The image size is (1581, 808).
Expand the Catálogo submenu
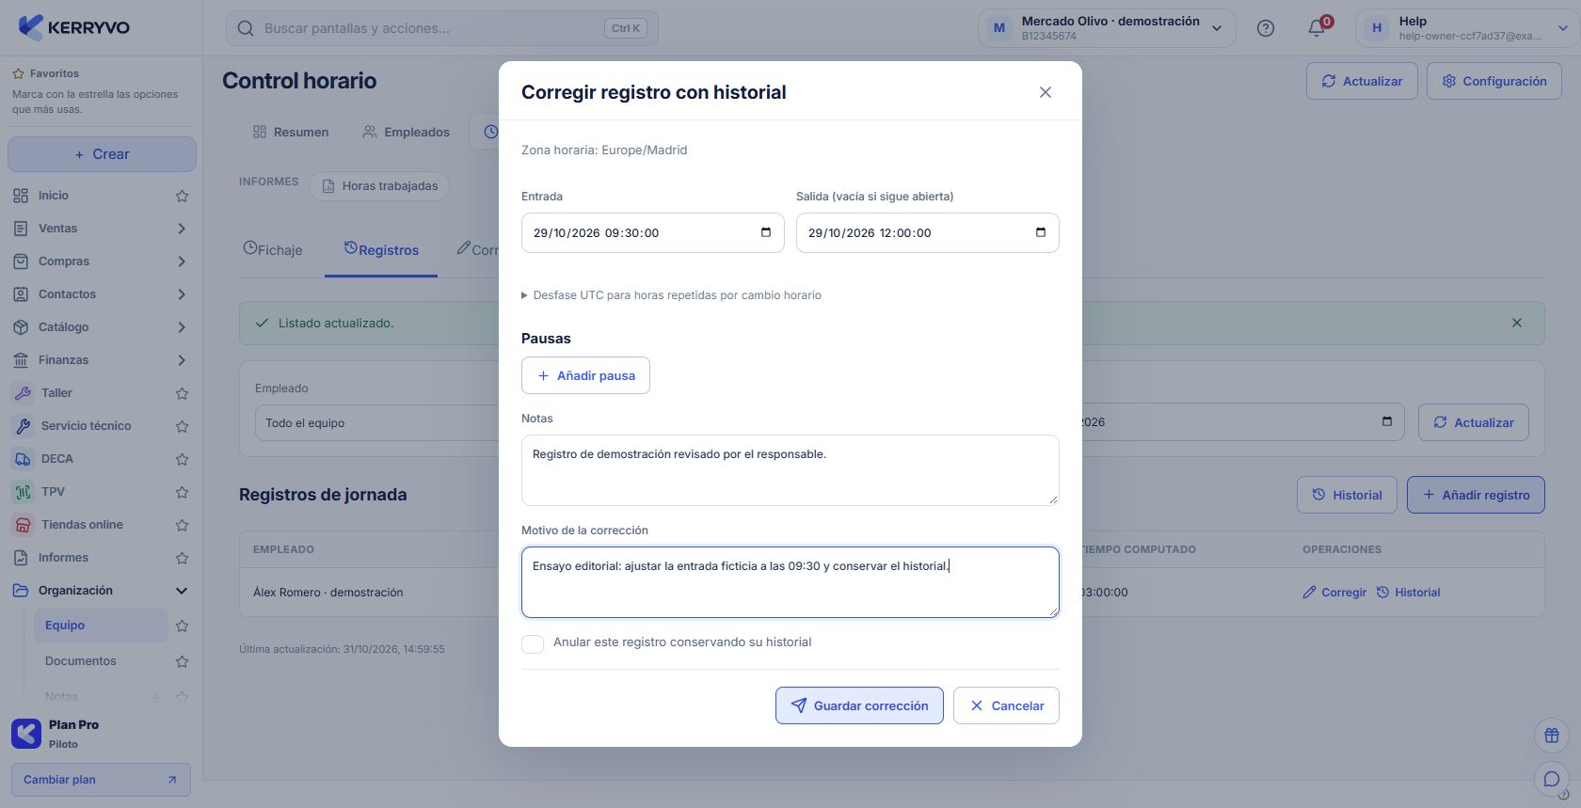tap(182, 327)
